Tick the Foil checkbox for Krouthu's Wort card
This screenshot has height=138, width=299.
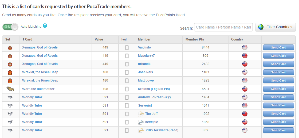pyautogui.click(x=127, y=89)
